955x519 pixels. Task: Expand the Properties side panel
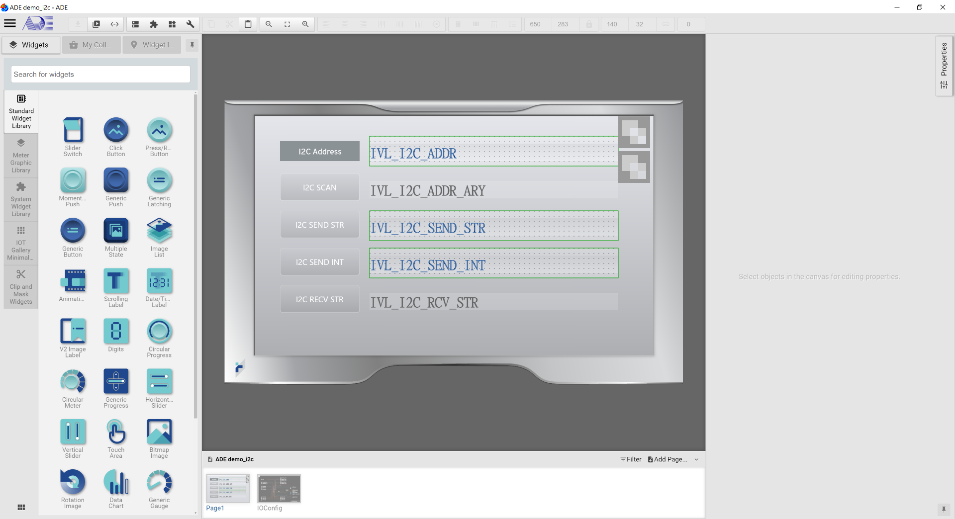(944, 66)
